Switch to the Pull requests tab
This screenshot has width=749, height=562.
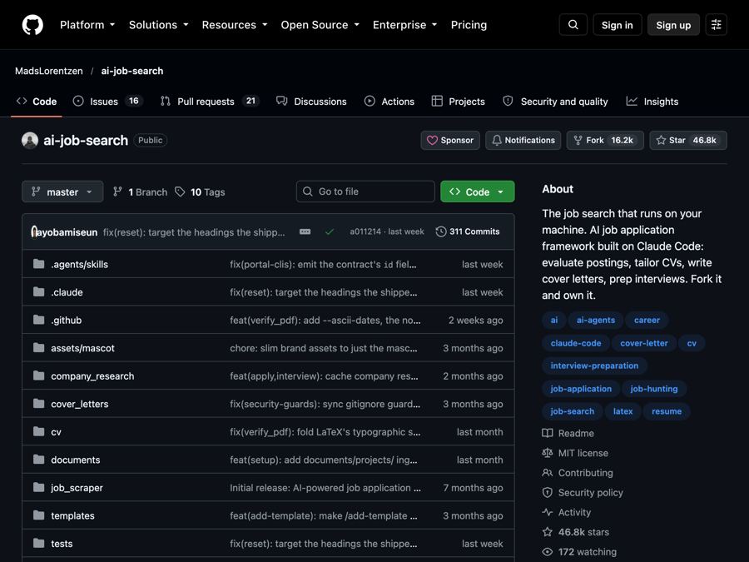[210, 102]
